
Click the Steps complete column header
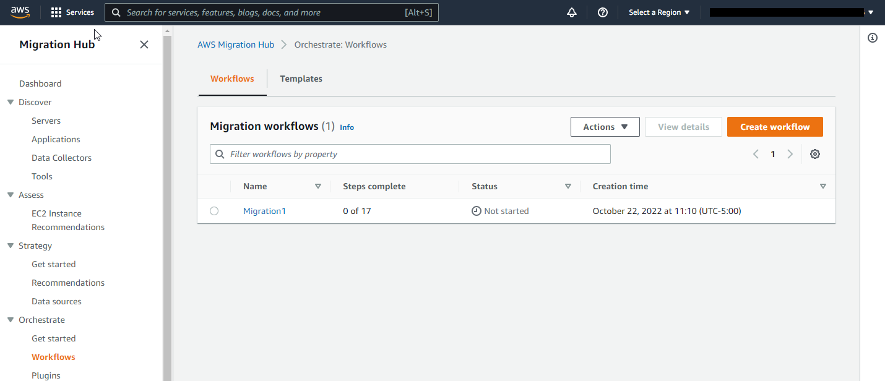point(374,186)
